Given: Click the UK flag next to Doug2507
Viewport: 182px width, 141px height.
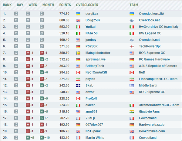Looking at the screenshot, I should coord(78,20).
